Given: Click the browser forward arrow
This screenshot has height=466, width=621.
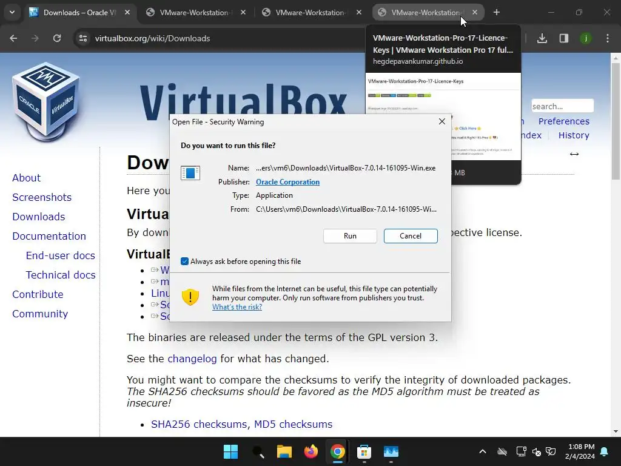Looking at the screenshot, I should 35,38.
